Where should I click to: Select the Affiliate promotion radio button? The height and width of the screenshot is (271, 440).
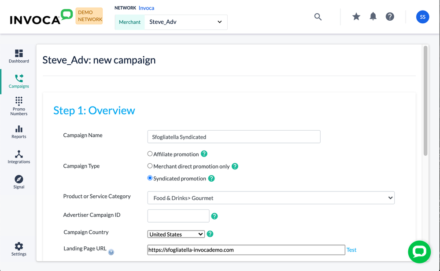tap(150, 154)
